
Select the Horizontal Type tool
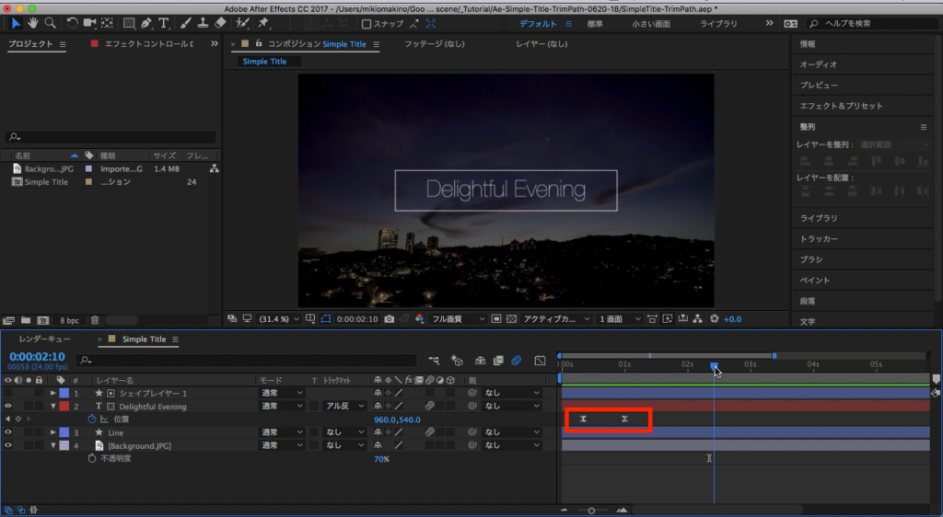click(165, 23)
